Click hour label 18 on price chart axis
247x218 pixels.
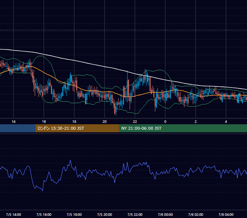[x=74, y=122]
